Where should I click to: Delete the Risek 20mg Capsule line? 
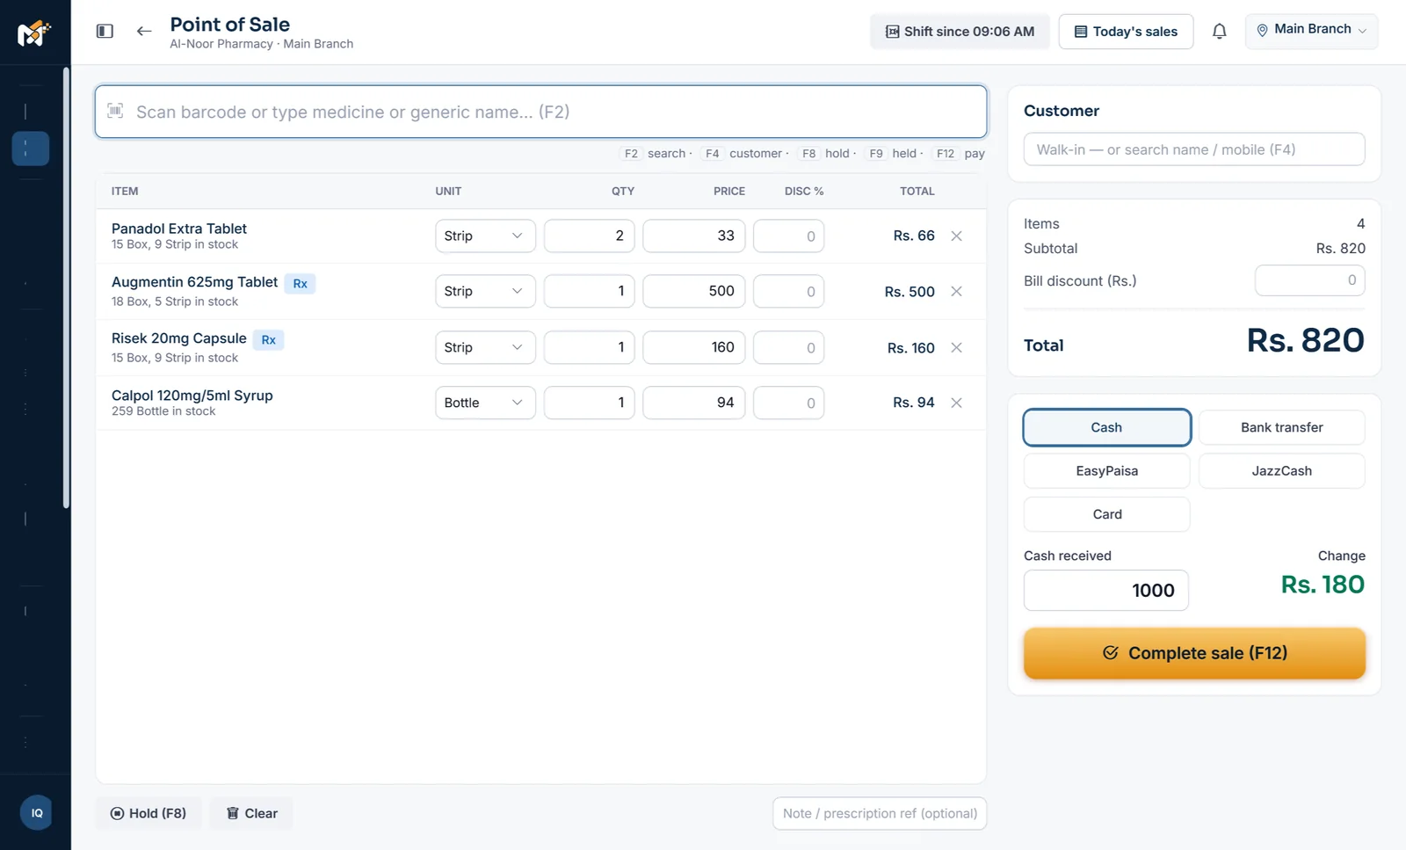[957, 347]
